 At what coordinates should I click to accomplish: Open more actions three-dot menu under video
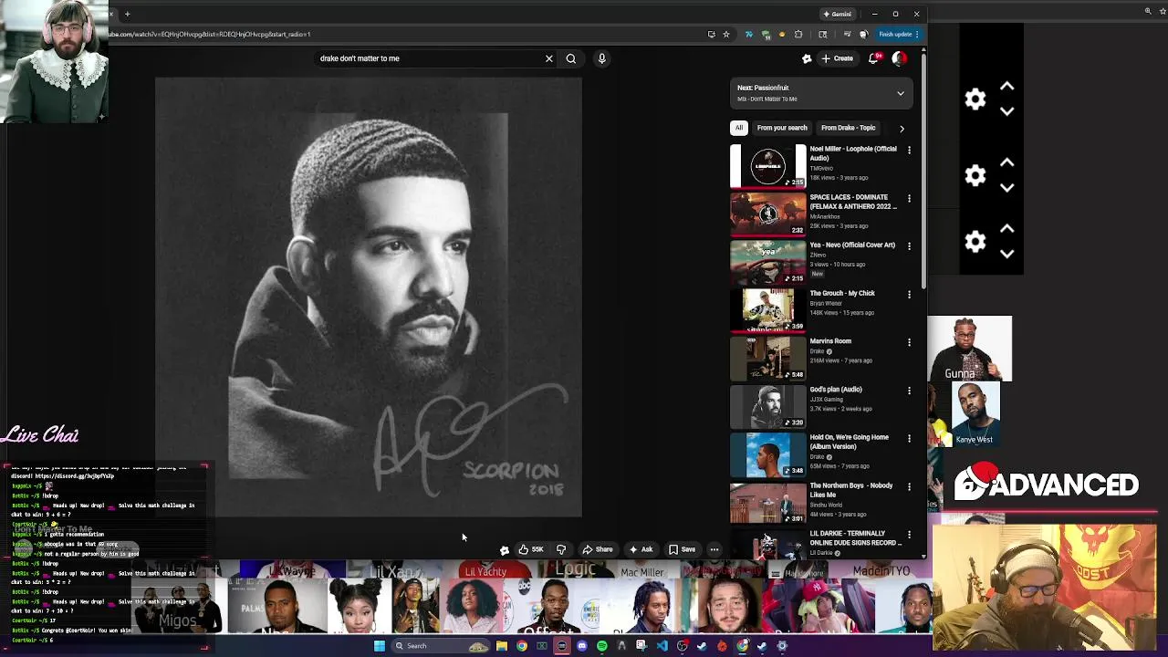[x=714, y=549]
